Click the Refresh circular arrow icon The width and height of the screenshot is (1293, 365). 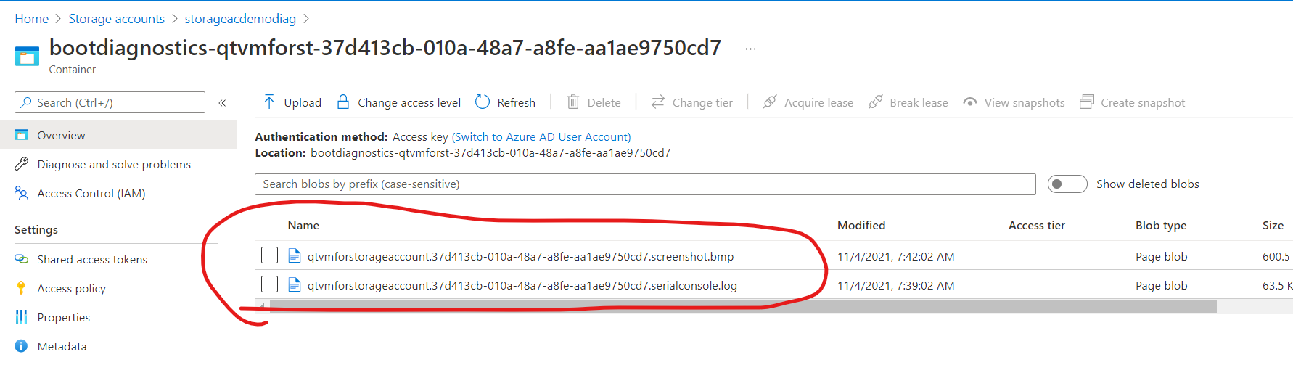click(483, 102)
